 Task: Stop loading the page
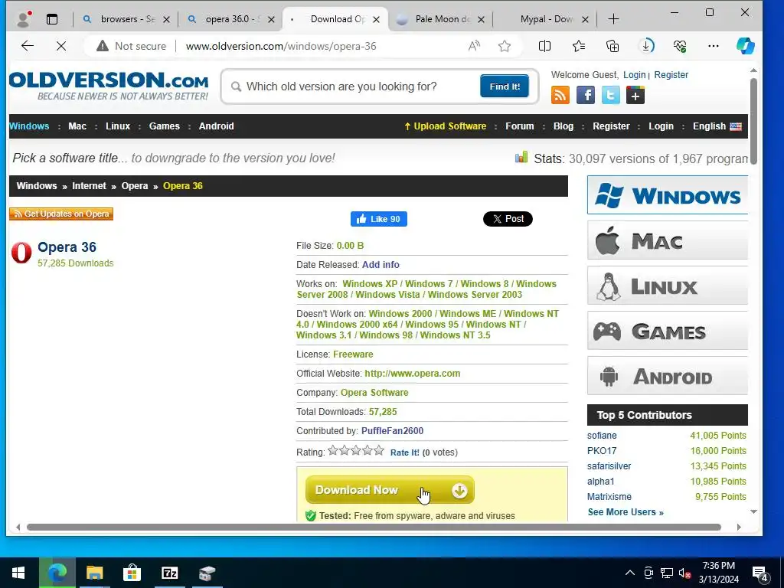(61, 46)
